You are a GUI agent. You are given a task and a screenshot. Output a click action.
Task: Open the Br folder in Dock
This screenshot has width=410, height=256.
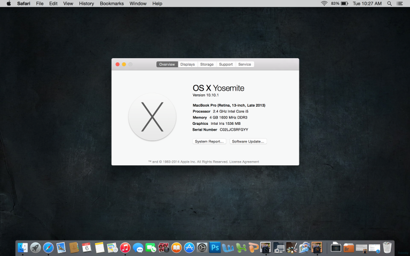(349, 247)
